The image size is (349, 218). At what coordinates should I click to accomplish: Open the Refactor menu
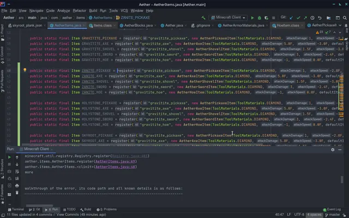(80, 11)
